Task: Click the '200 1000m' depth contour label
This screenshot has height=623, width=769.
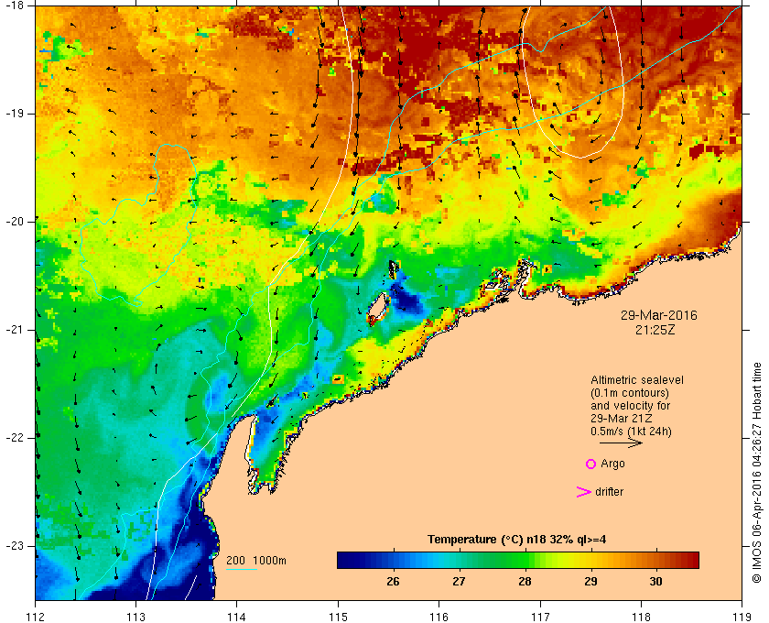Action: tap(256, 560)
